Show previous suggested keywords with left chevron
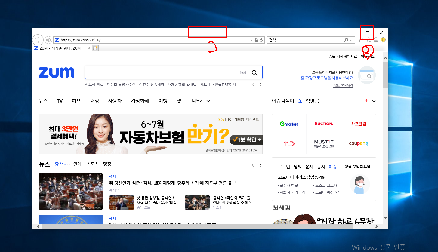This screenshot has width=438, height=252. tap(253, 85)
